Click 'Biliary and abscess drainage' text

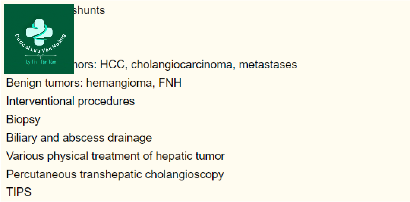pos(79,138)
